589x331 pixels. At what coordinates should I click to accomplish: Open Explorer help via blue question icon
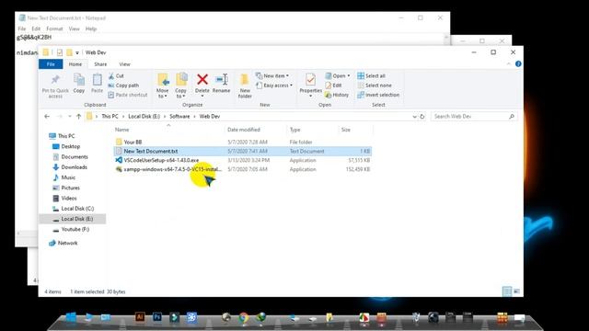[x=518, y=64]
